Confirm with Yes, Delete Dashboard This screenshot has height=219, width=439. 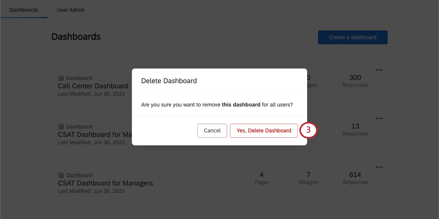(264, 131)
